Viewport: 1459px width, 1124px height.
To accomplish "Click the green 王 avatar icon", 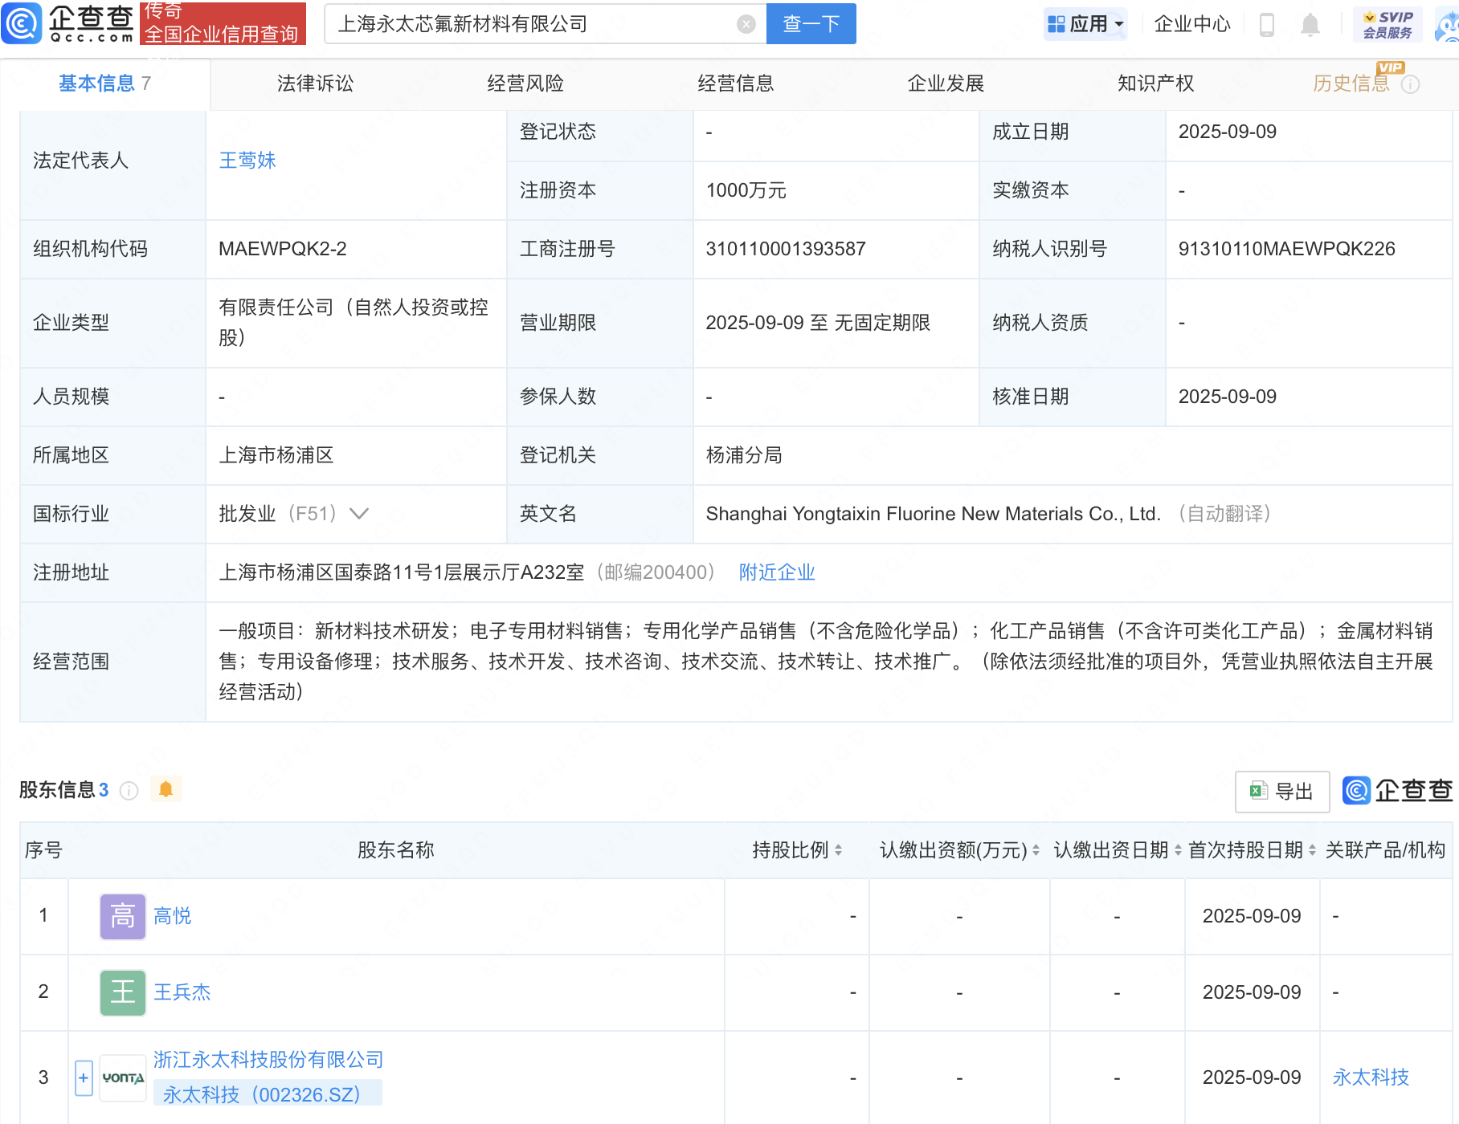I will (x=123, y=992).
